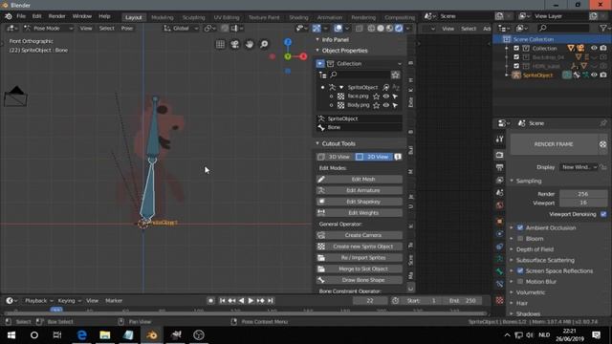
Task: Toggle visibility eye for Body.png sprite
Action: point(385,105)
